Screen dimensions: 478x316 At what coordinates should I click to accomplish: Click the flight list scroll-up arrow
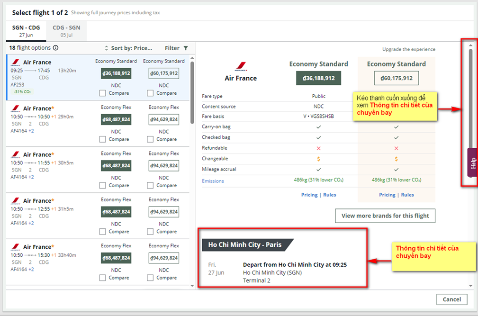(x=192, y=58)
